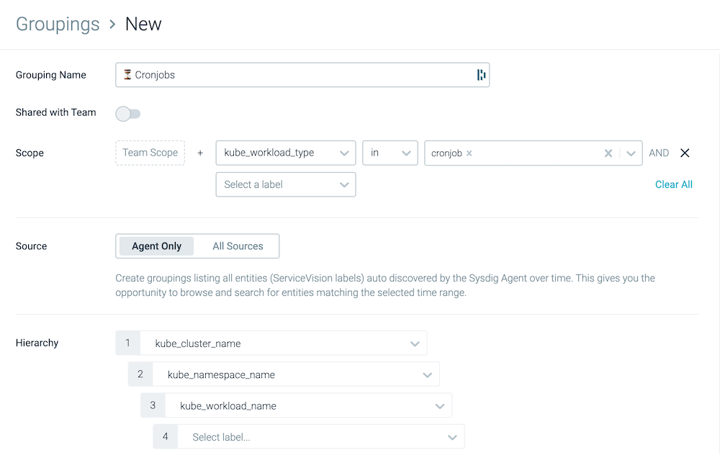Click the Clear All link
Viewport: 720px width, 468px height.
point(673,184)
